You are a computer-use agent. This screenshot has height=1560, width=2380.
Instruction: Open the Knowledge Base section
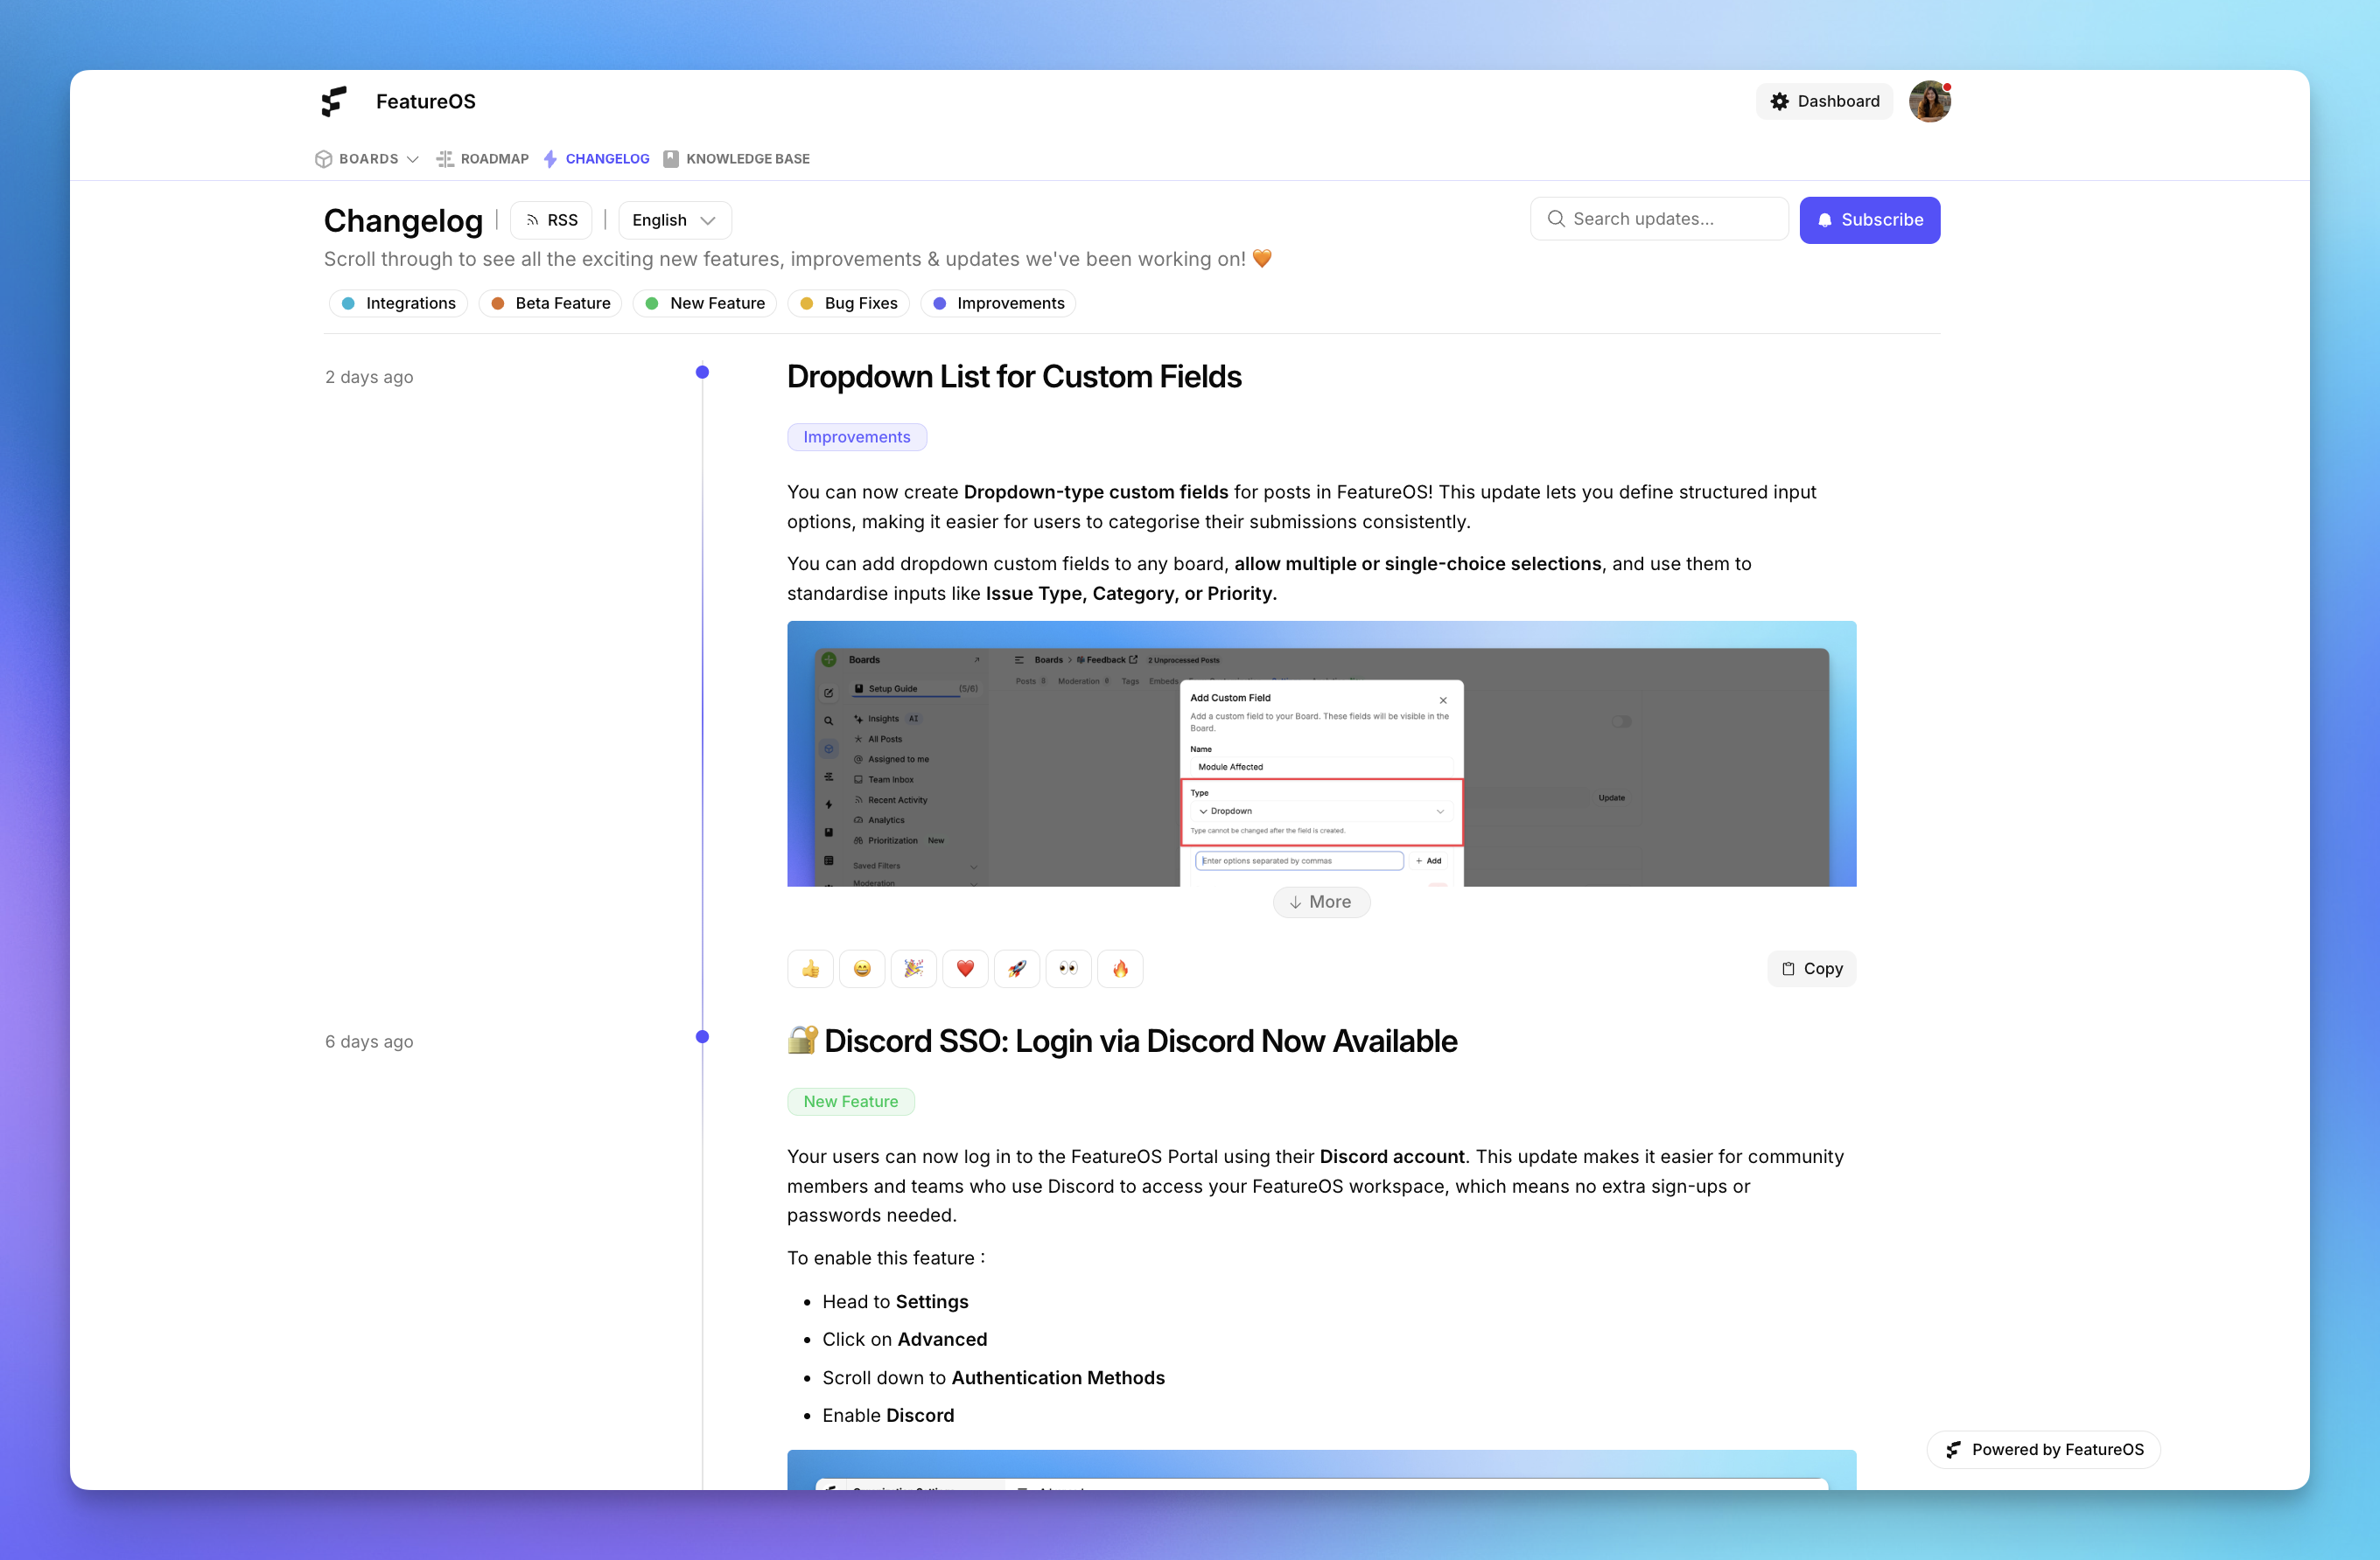coord(737,158)
